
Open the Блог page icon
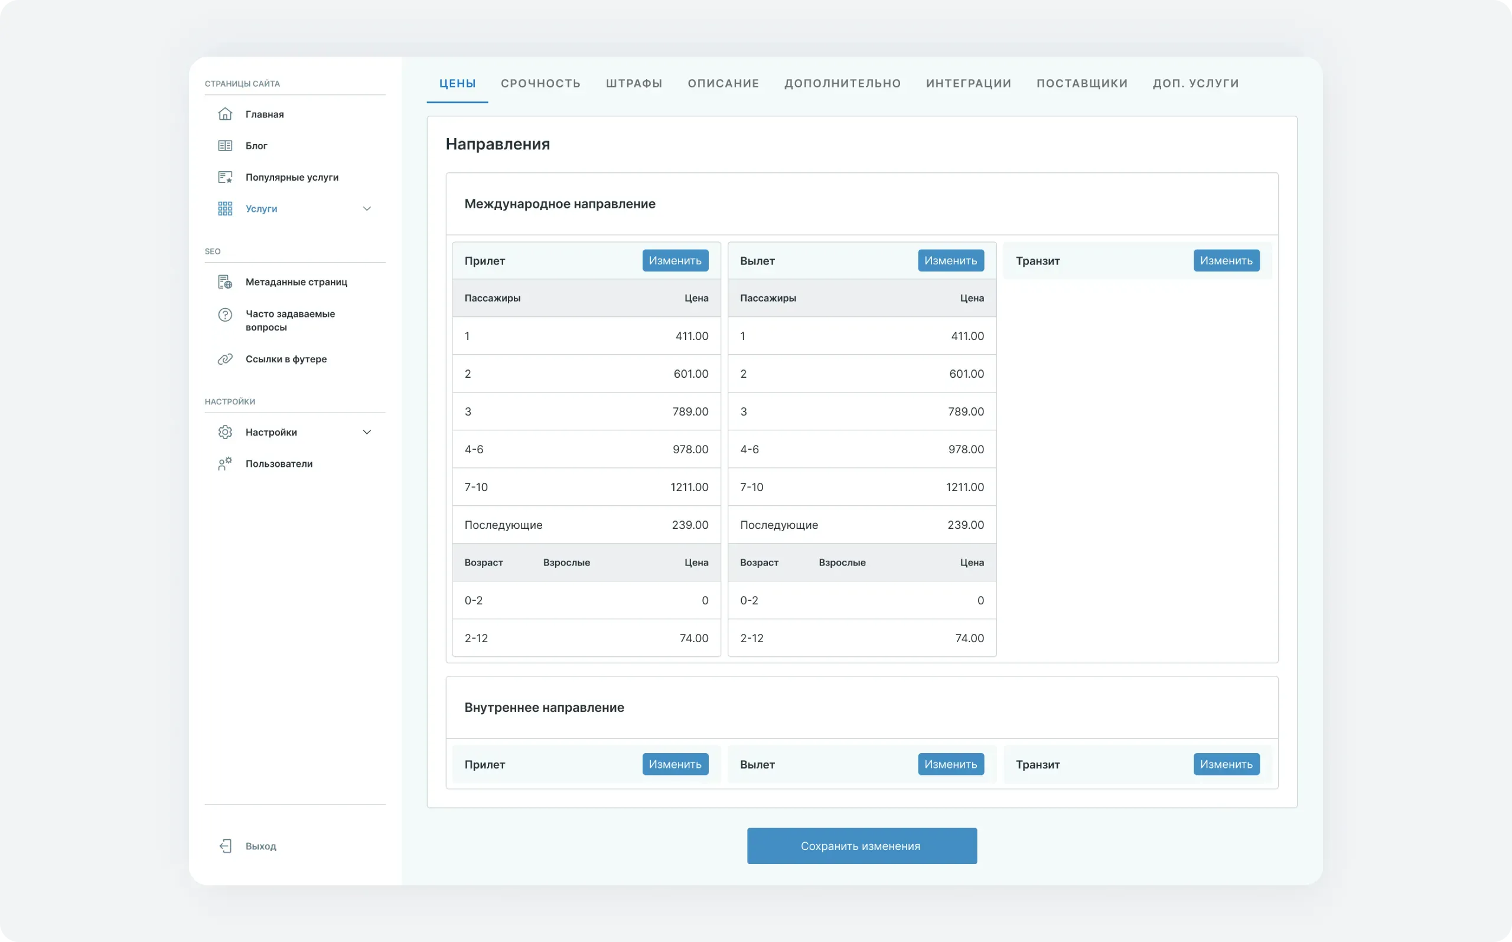[x=225, y=146]
